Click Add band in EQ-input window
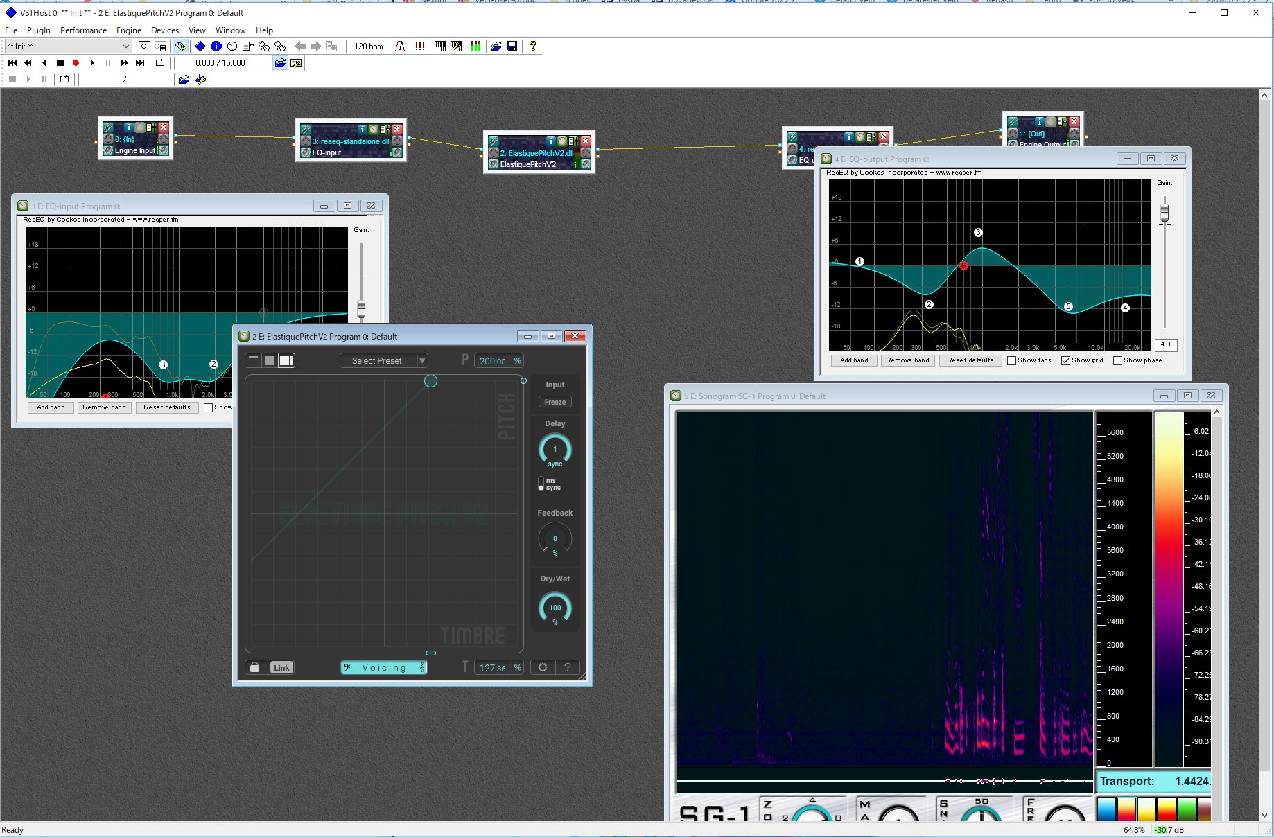The width and height of the screenshot is (1274, 837). click(51, 407)
